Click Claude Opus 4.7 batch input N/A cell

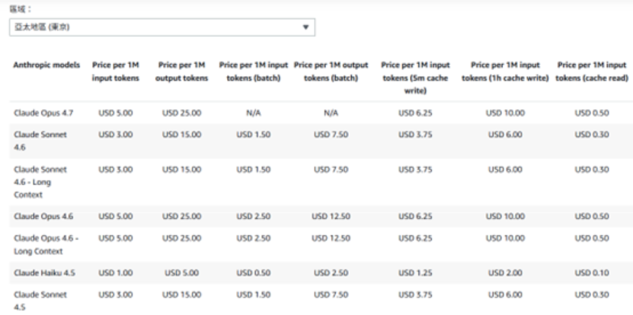tap(254, 113)
